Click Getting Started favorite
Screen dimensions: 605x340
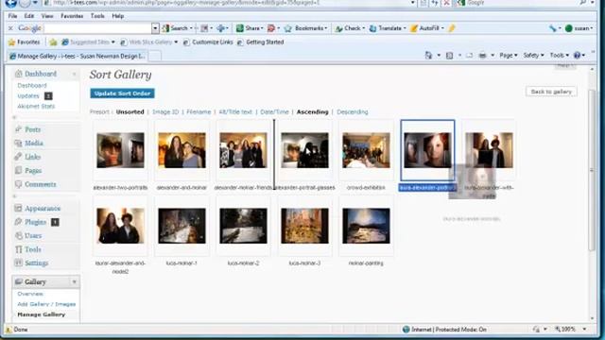point(261,42)
